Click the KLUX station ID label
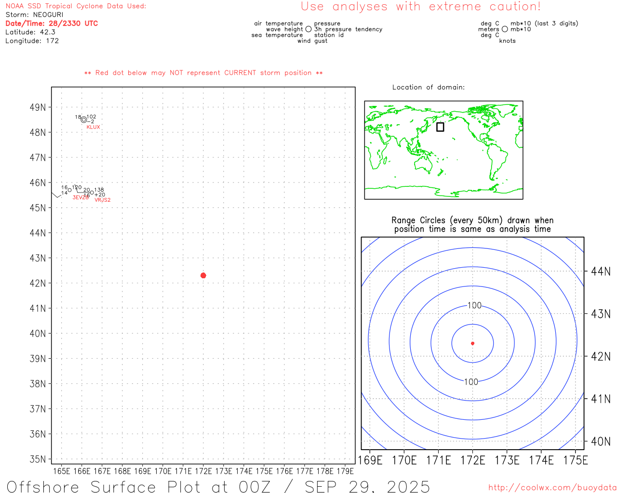 [93, 127]
